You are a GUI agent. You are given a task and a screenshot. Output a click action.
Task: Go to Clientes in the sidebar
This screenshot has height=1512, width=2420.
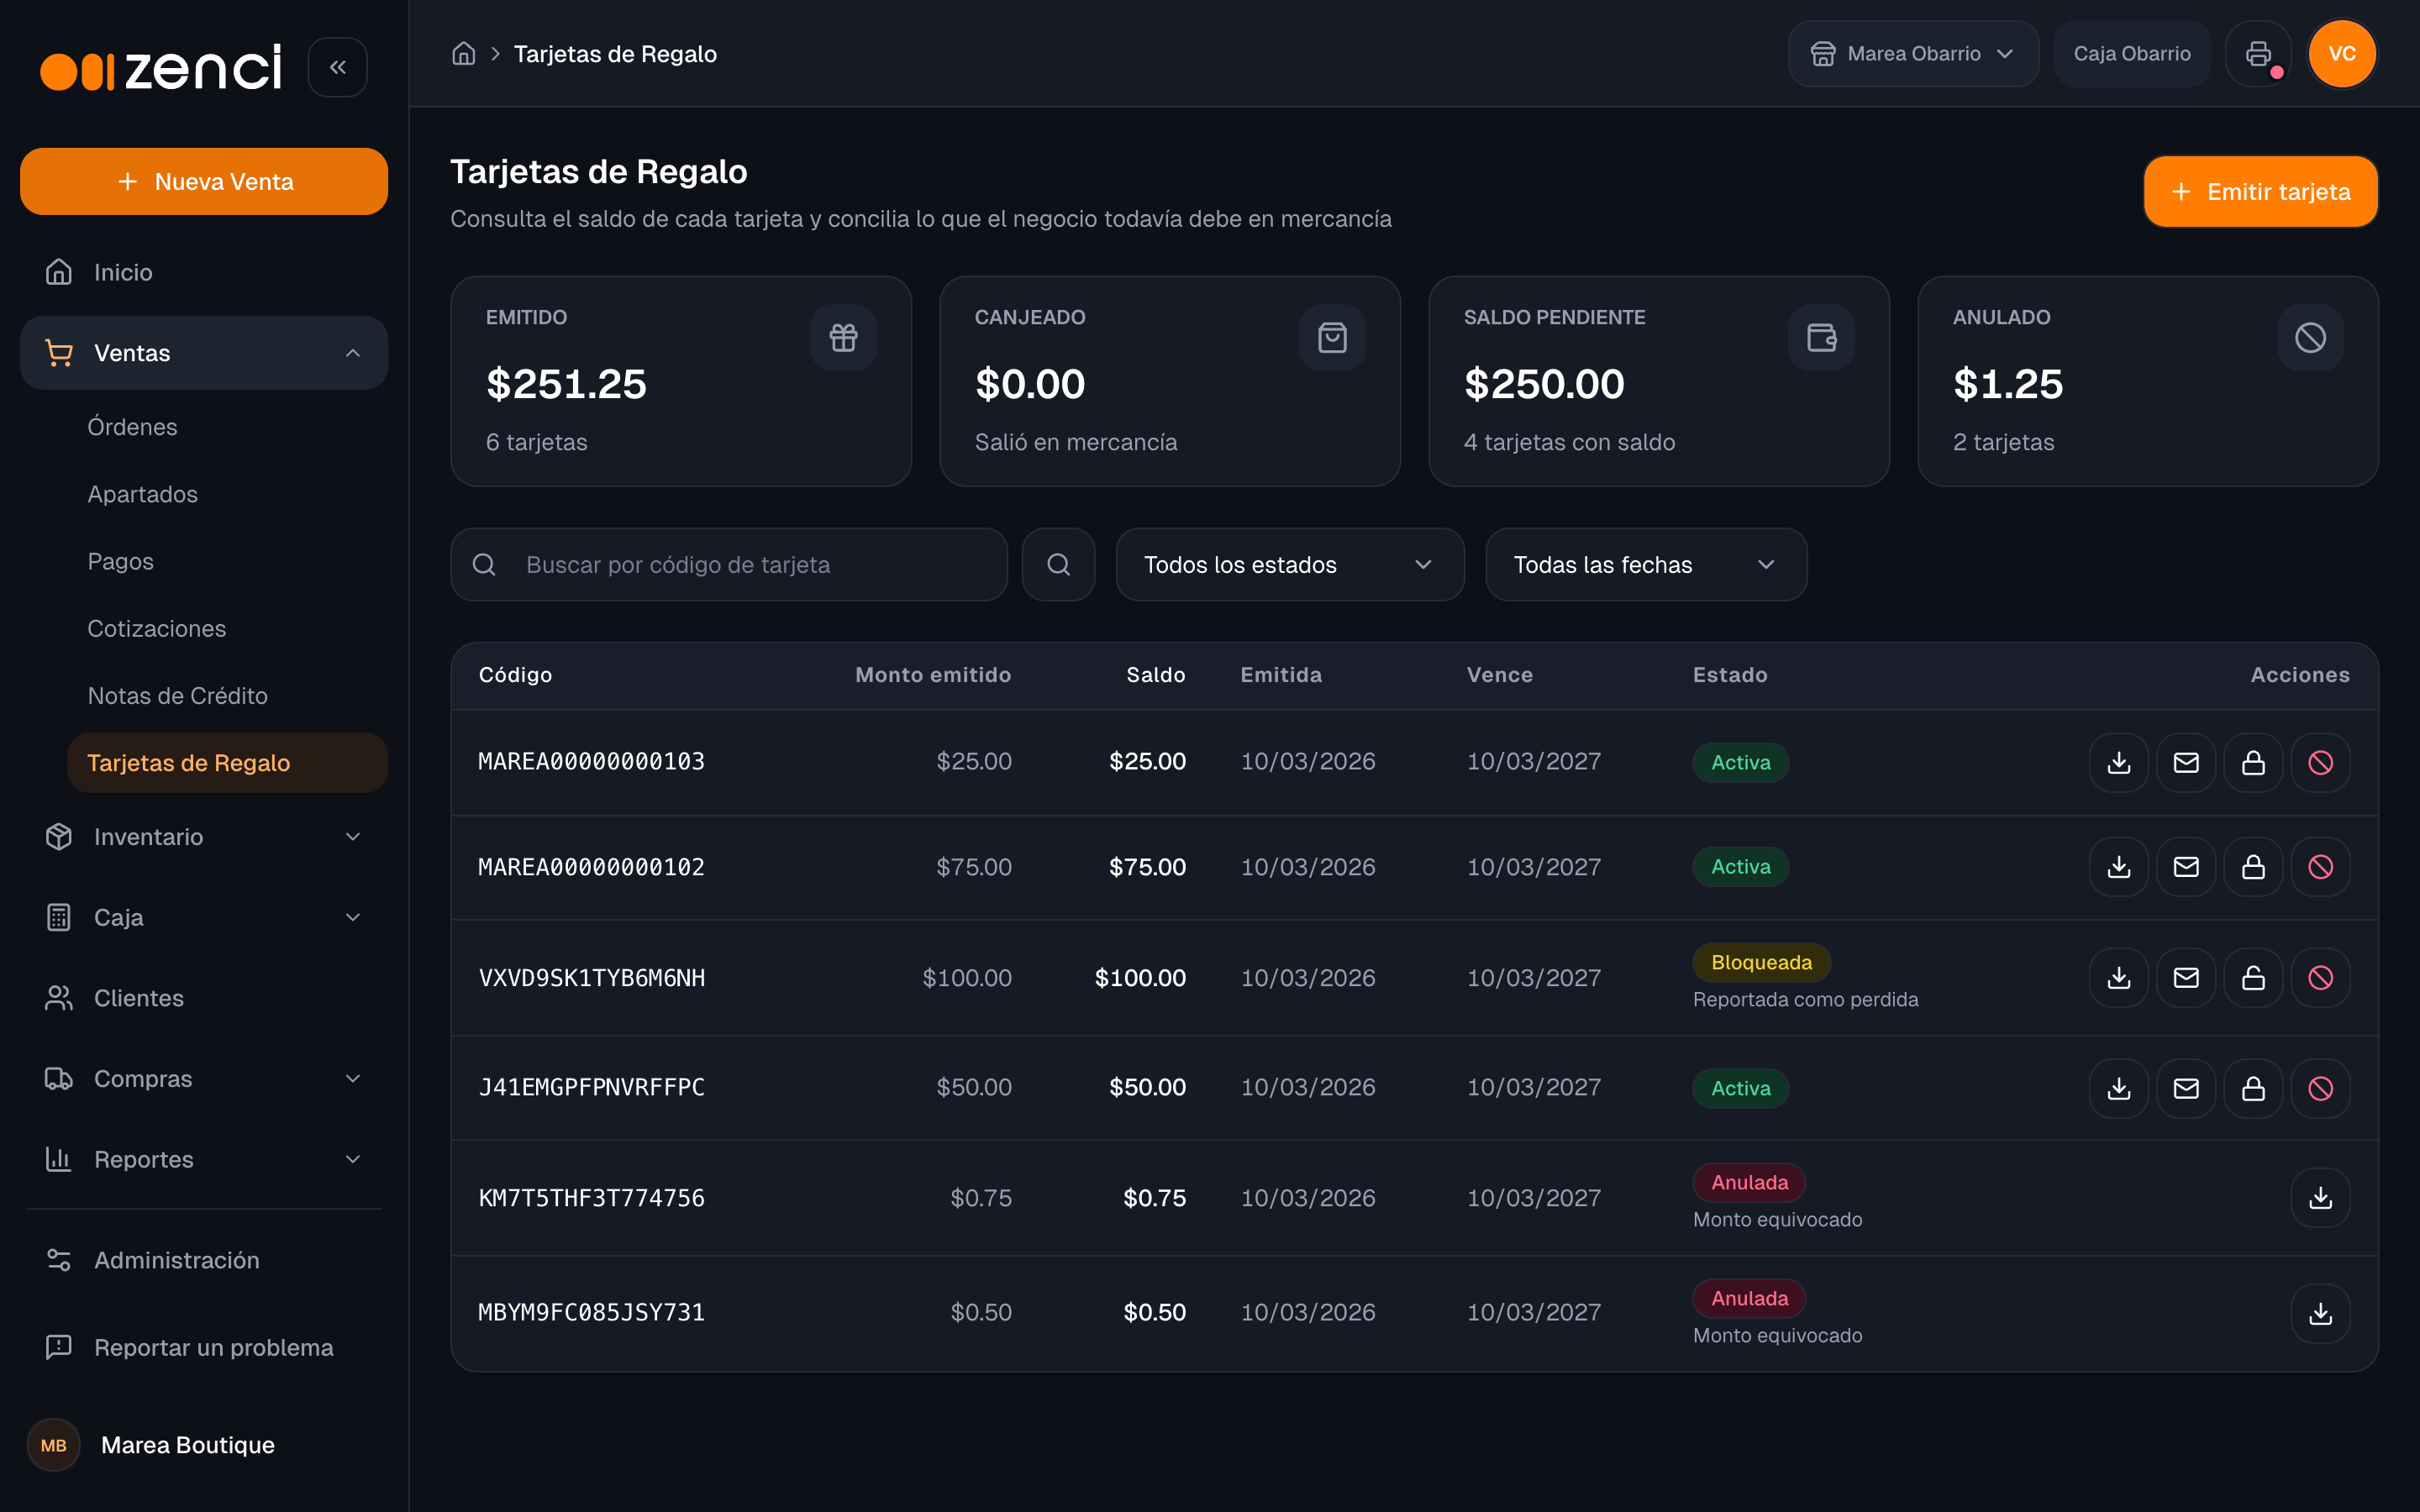coord(204,998)
